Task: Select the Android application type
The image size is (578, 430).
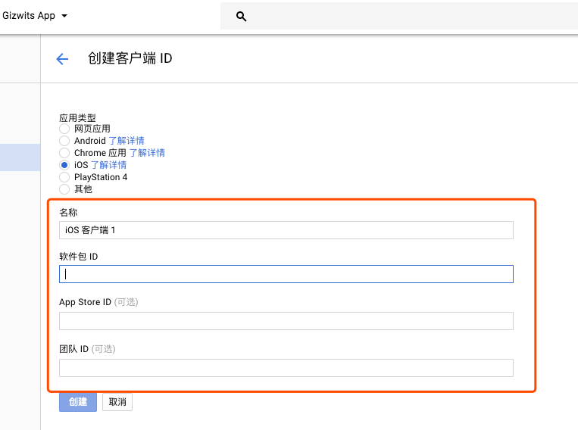Action: [x=64, y=141]
